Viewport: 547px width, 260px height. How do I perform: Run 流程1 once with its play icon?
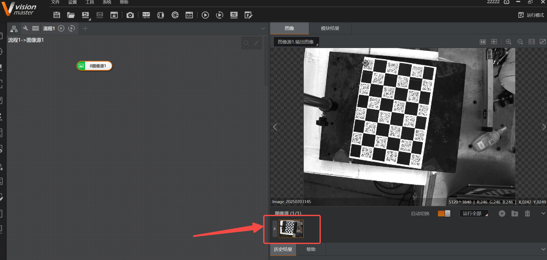point(61,29)
